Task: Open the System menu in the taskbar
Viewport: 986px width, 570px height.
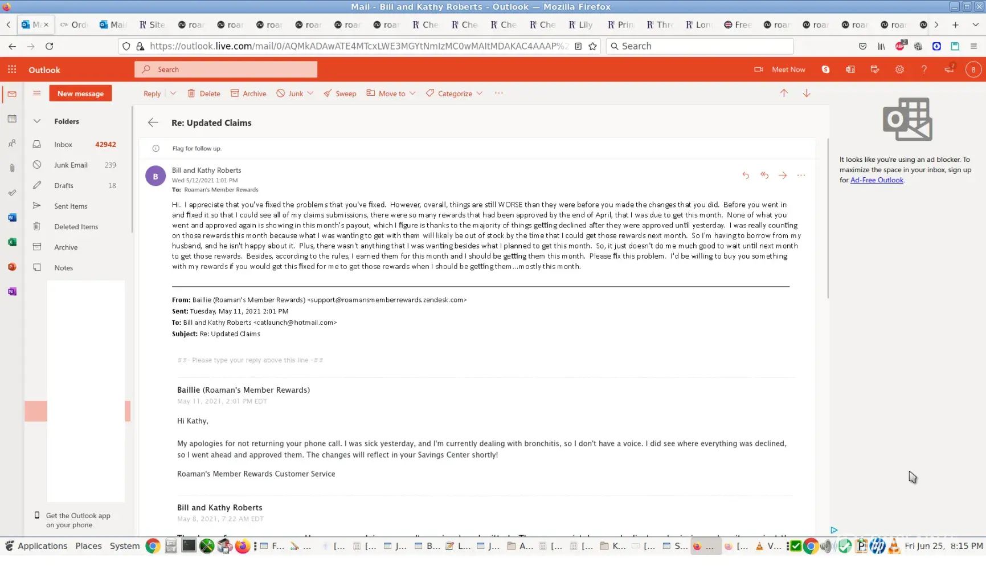Action: (x=124, y=546)
